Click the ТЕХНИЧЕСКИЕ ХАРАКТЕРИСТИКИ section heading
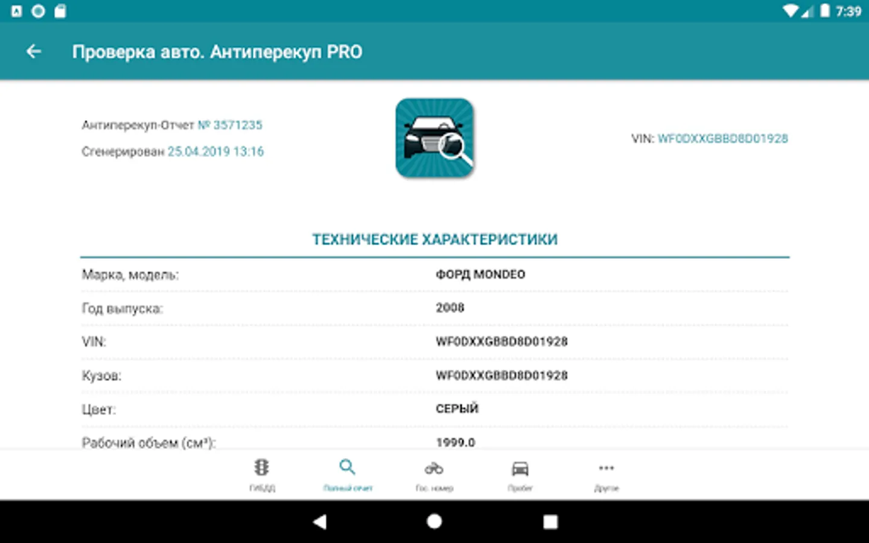 tap(434, 240)
